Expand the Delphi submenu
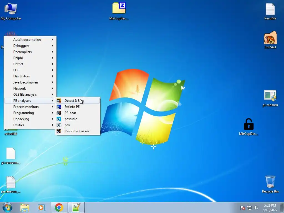 30,58
